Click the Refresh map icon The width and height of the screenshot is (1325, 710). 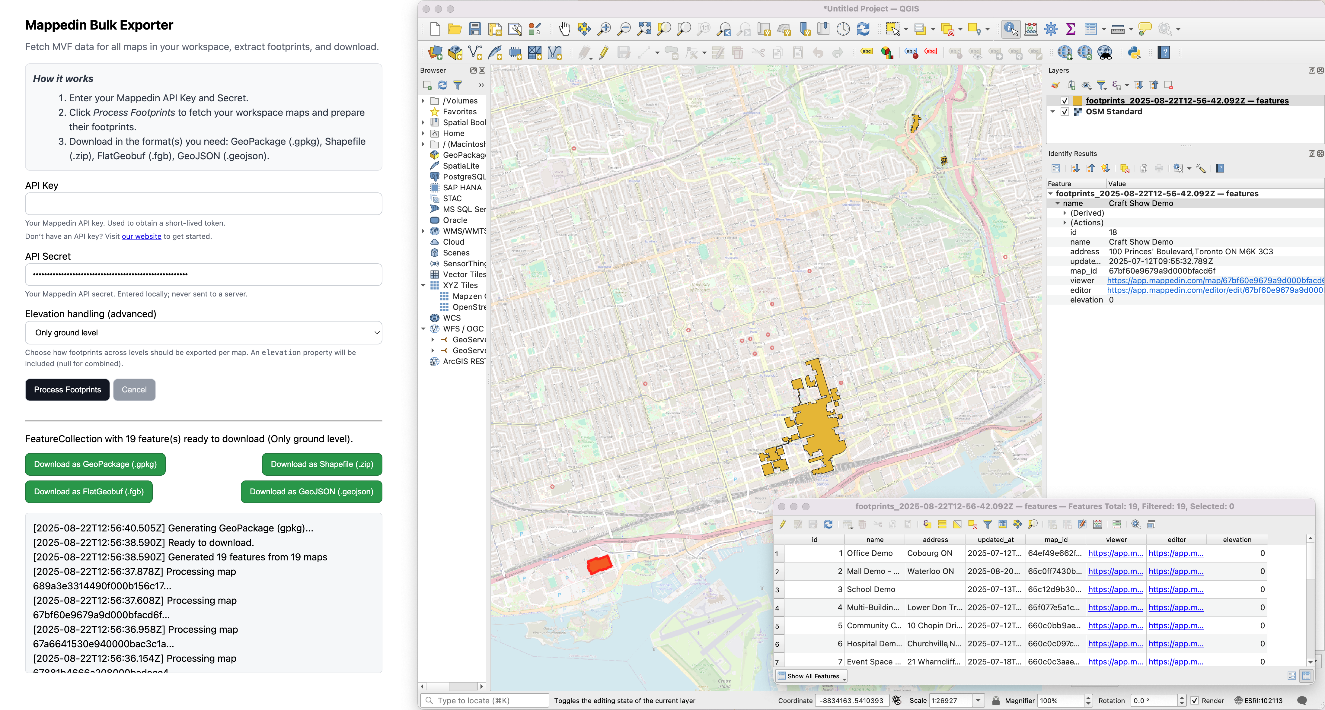click(x=863, y=29)
